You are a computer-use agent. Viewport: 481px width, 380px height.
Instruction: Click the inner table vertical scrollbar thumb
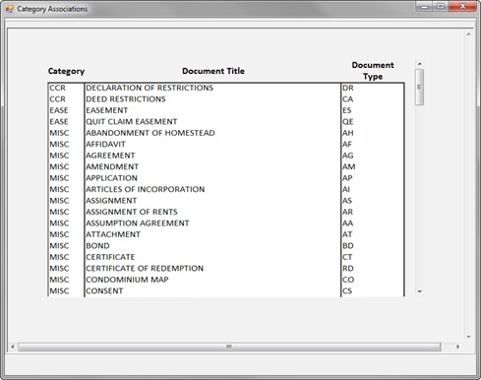[x=419, y=87]
